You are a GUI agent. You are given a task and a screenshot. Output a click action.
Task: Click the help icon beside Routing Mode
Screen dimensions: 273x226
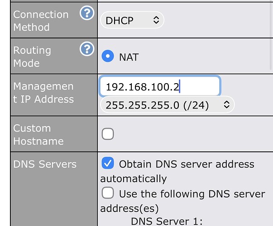(87, 50)
